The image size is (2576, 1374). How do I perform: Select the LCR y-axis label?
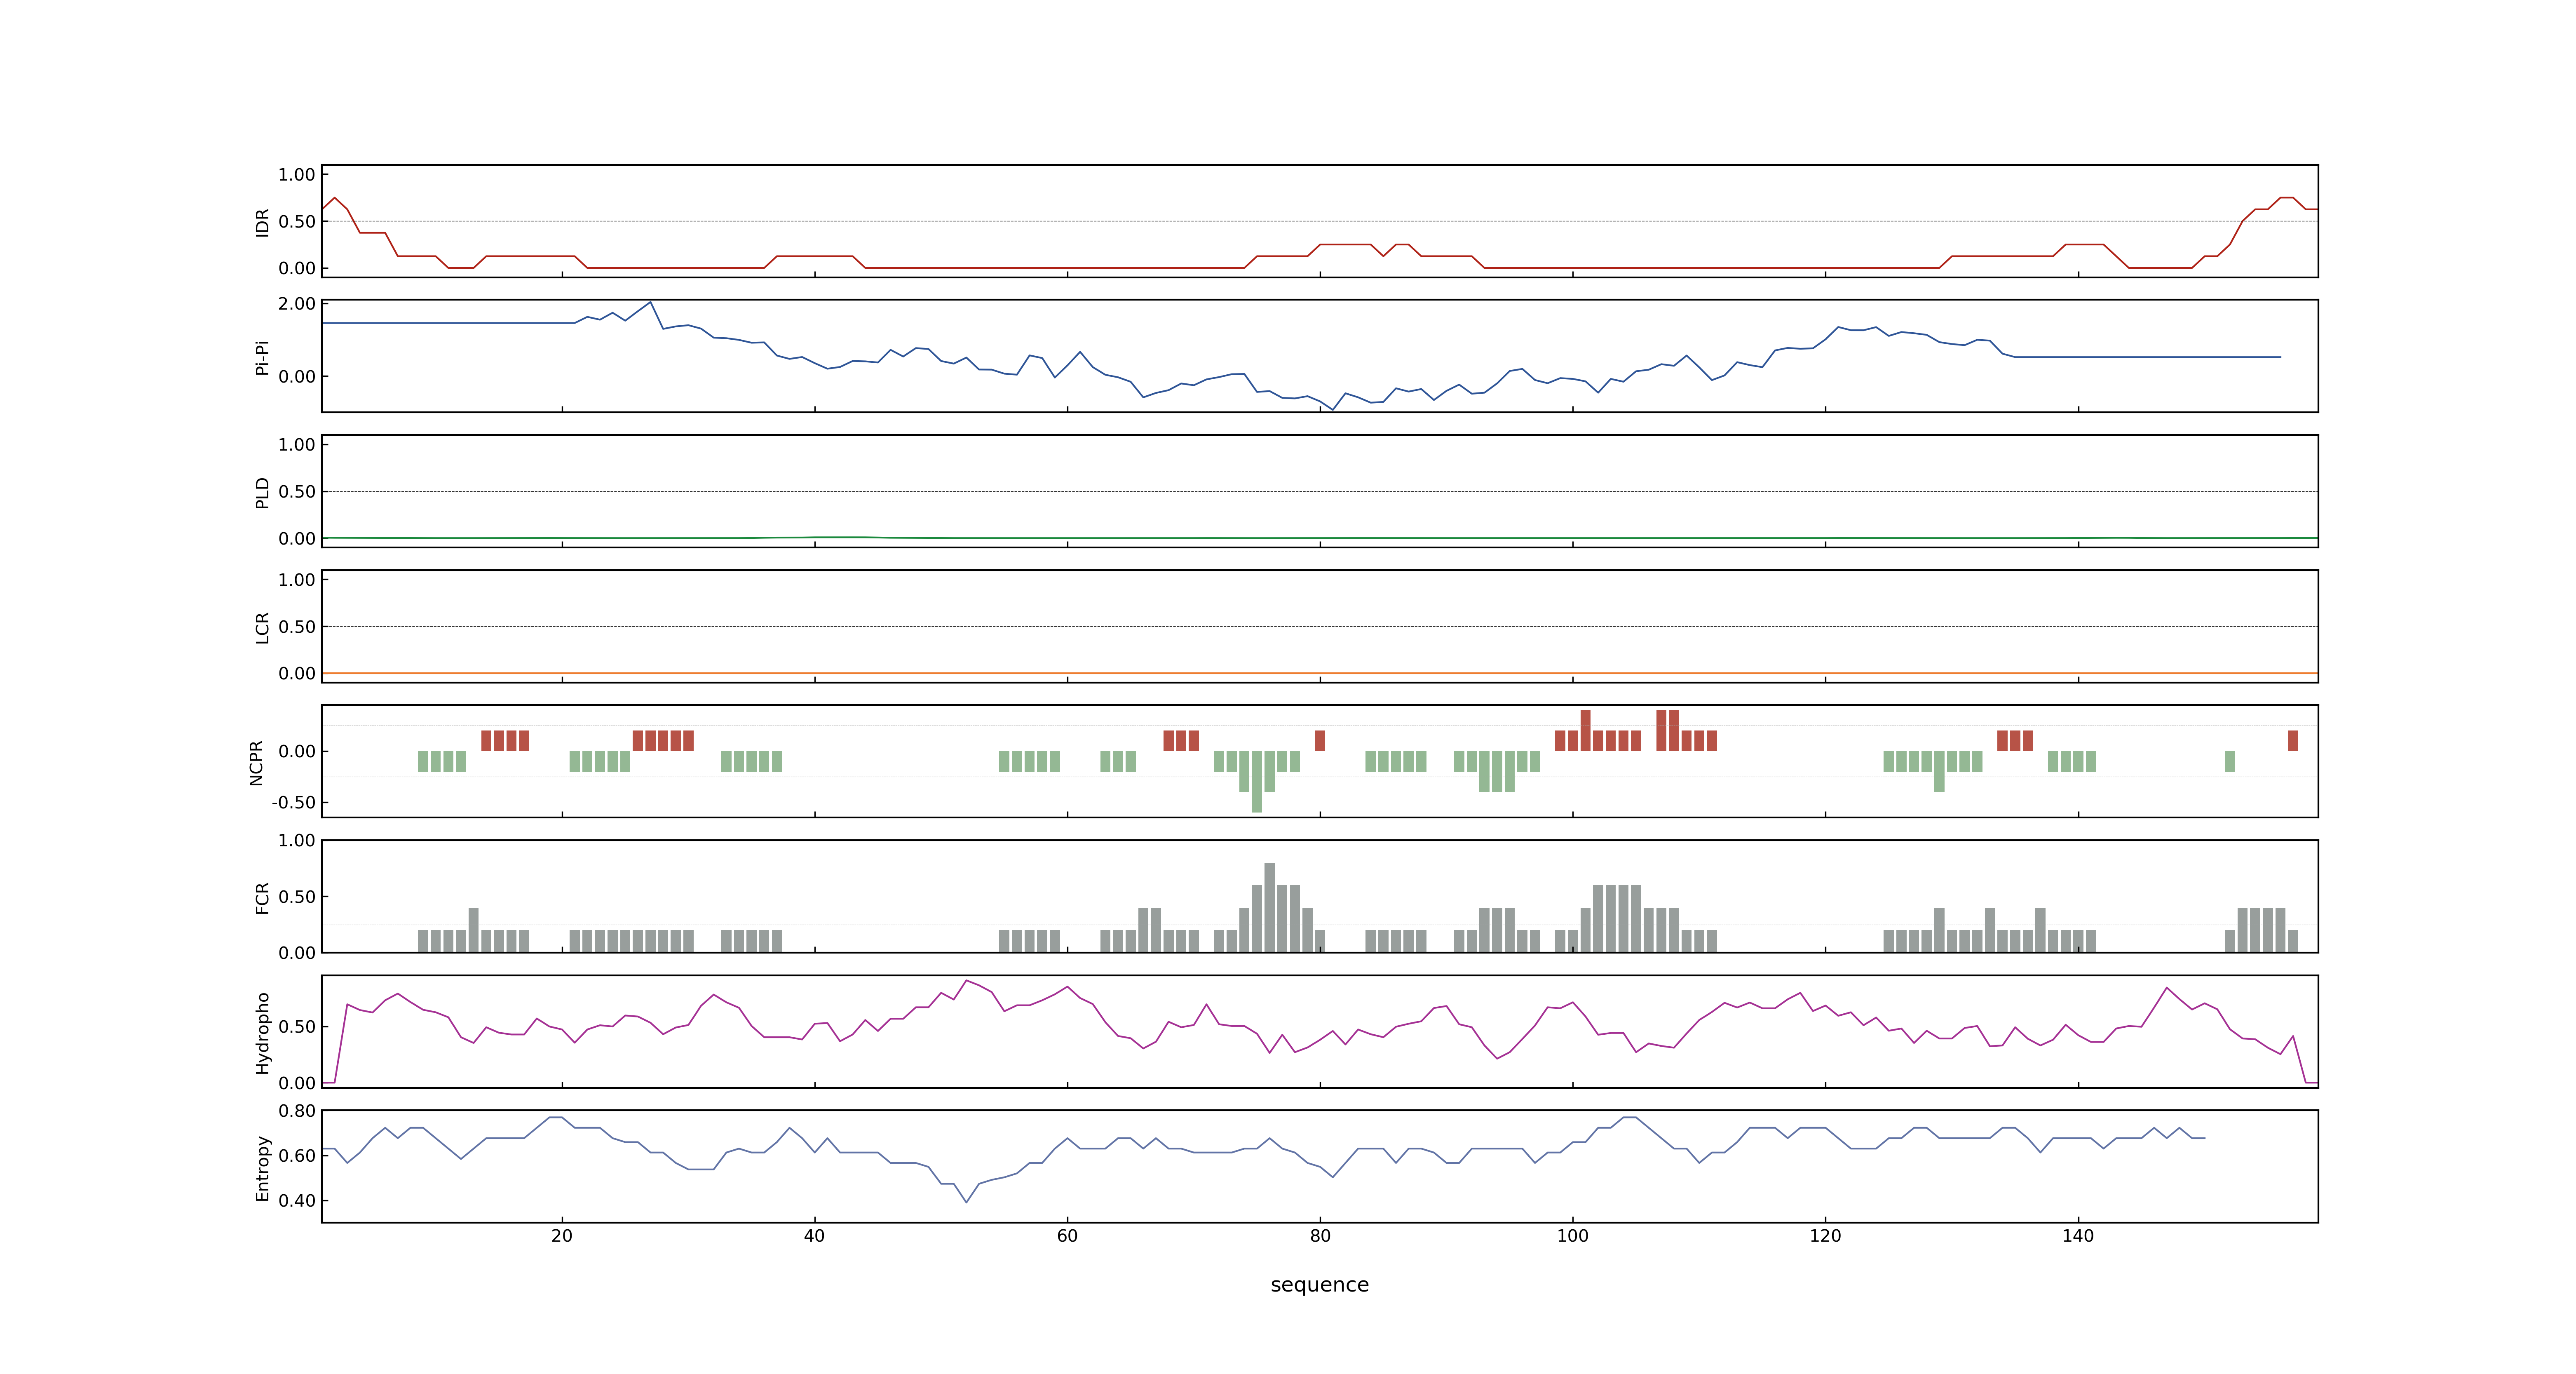pos(262,627)
